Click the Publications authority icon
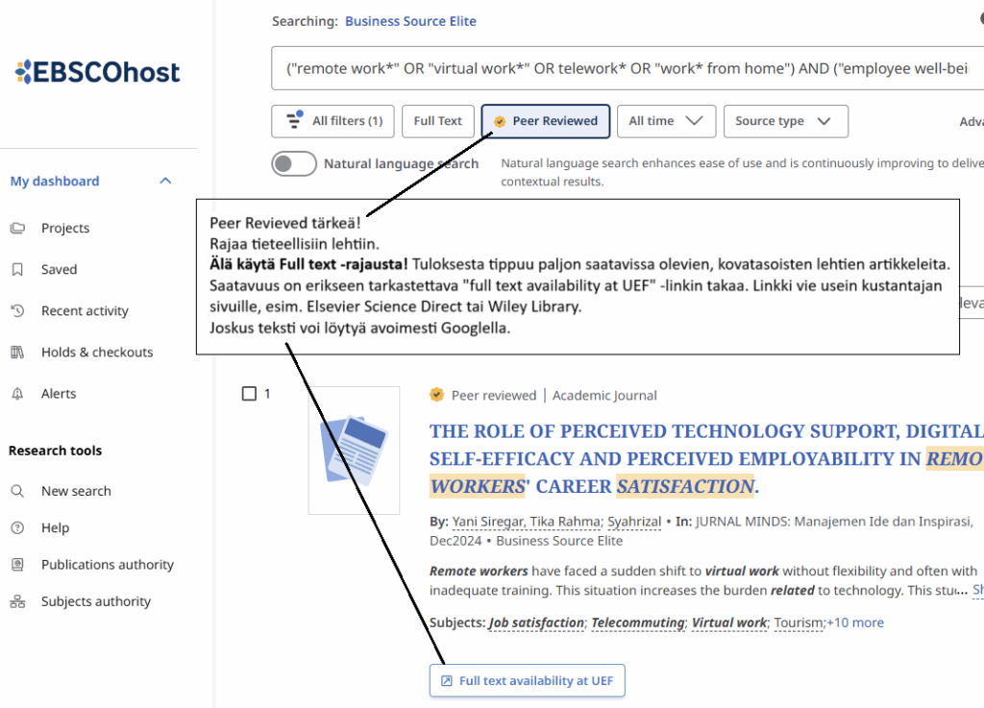Screen dimensions: 984x708 coord(17,565)
